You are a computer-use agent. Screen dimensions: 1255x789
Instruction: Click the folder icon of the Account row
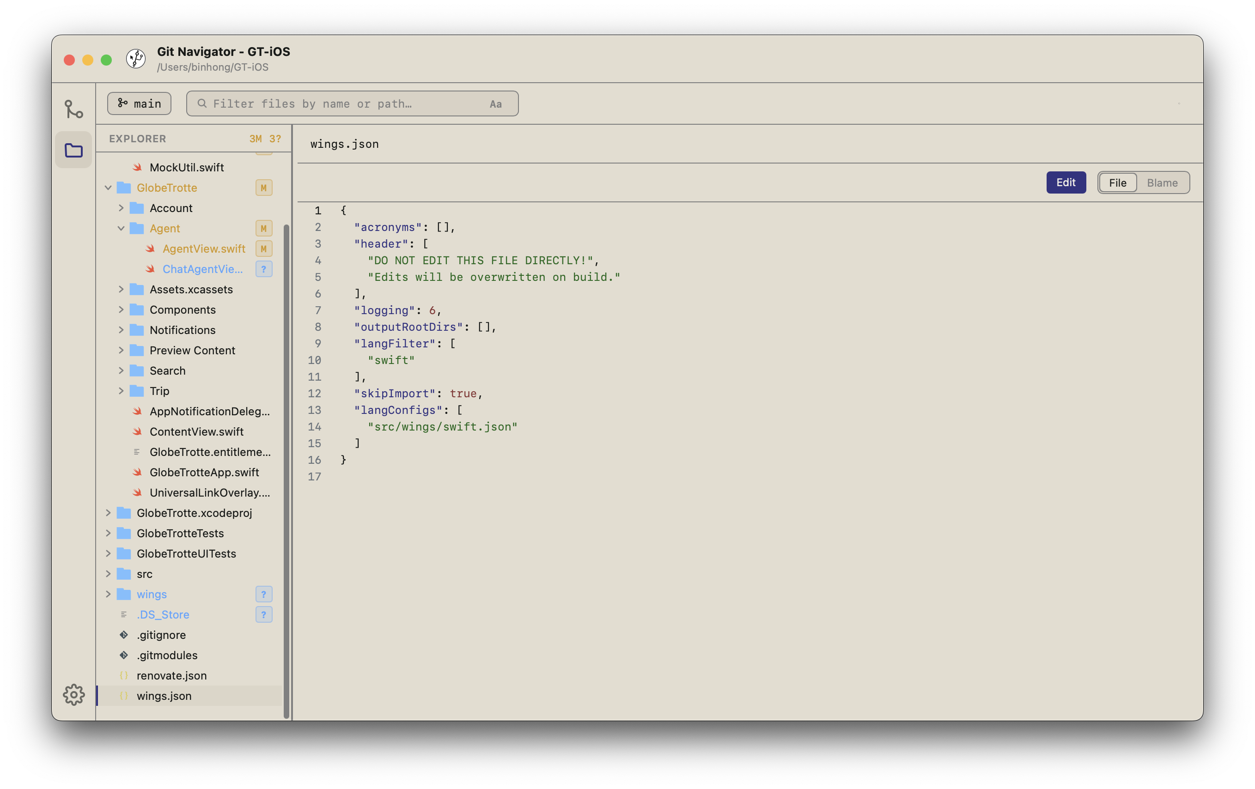[137, 208]
